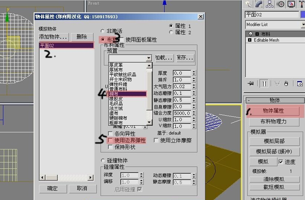Click the 加载... button
The image size is (305, 200).
click(164, 58)
